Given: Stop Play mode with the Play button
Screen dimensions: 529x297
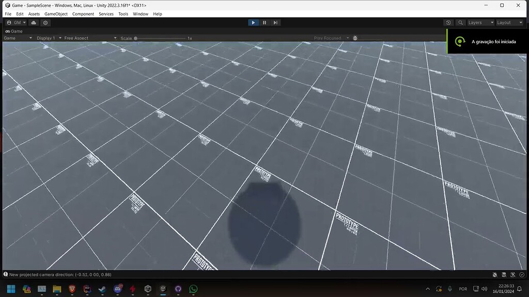Looking at the screenshot, I should tap(253, 22).
